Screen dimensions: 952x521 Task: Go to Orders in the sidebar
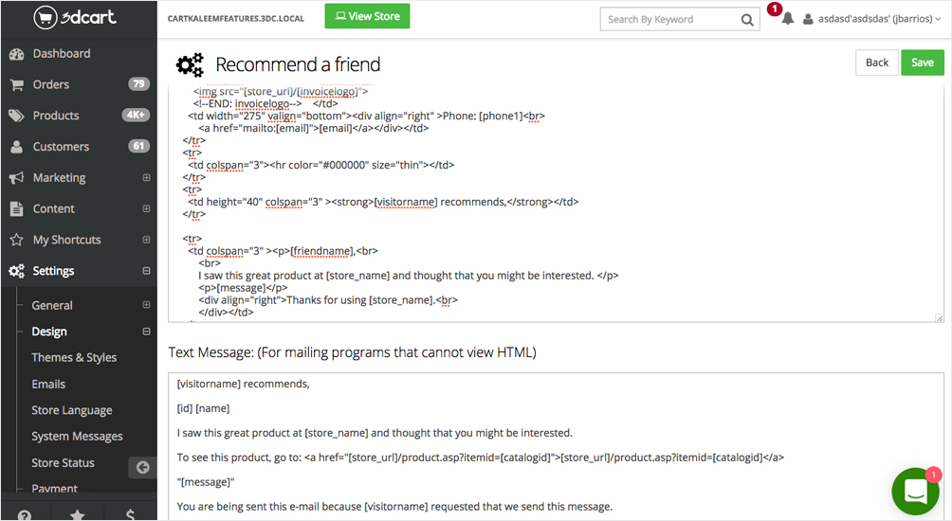(51, 84)
